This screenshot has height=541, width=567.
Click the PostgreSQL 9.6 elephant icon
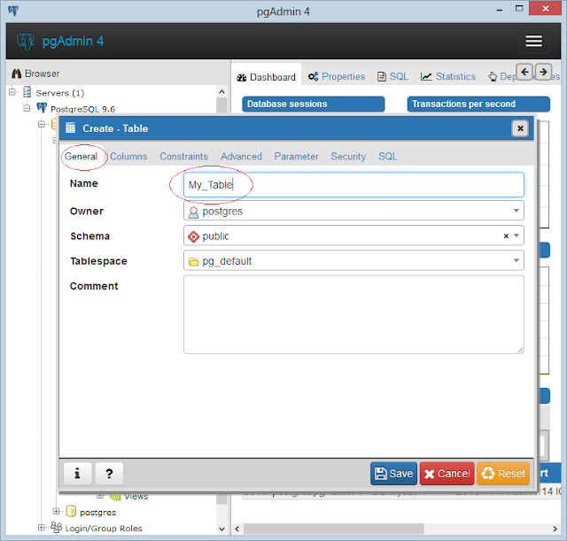42,107
